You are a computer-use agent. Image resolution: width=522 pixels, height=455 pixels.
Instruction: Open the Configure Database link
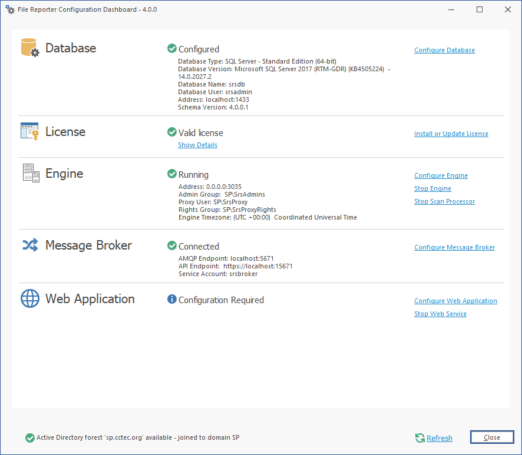point(444,50)
